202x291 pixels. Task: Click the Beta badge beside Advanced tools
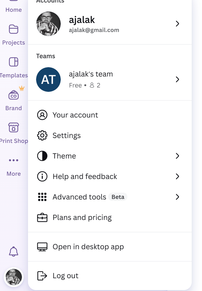[118, 197]
